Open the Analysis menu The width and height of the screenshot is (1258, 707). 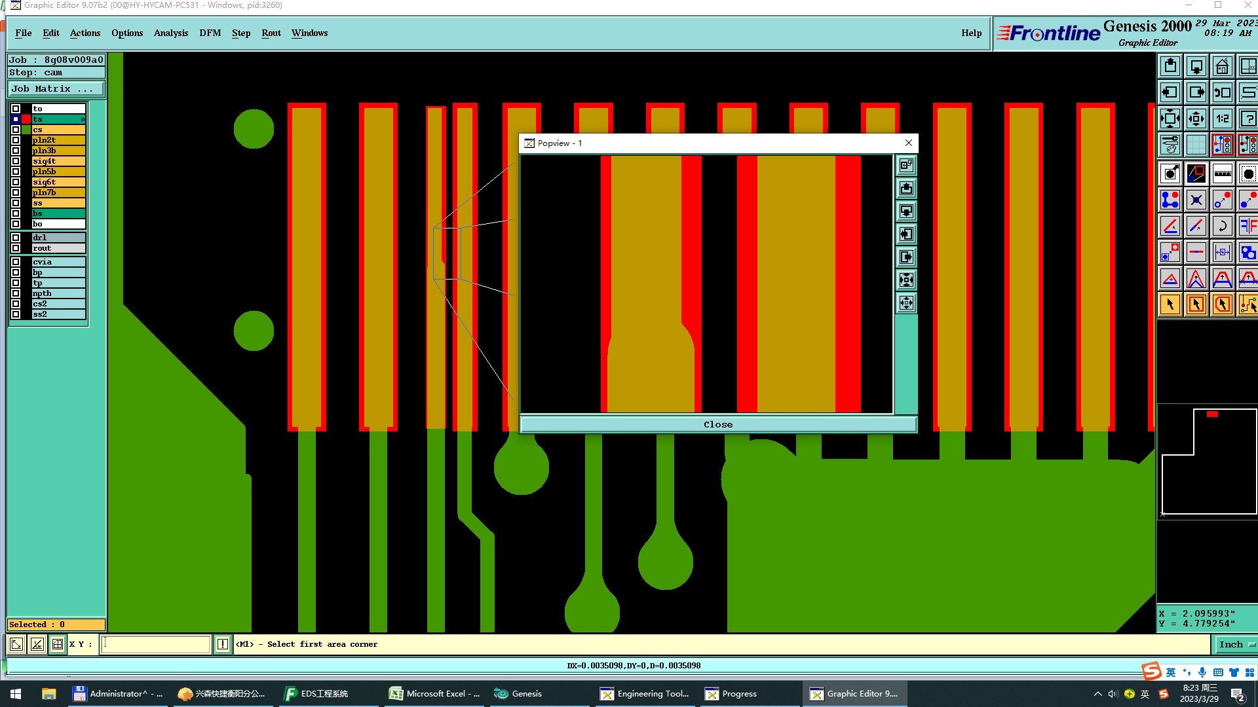coord(170,33)
